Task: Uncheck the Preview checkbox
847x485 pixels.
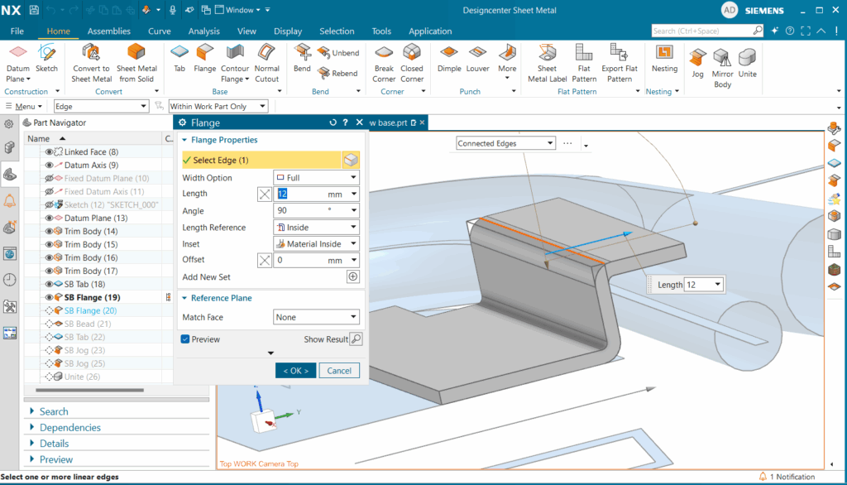Action: click(186, 339)
